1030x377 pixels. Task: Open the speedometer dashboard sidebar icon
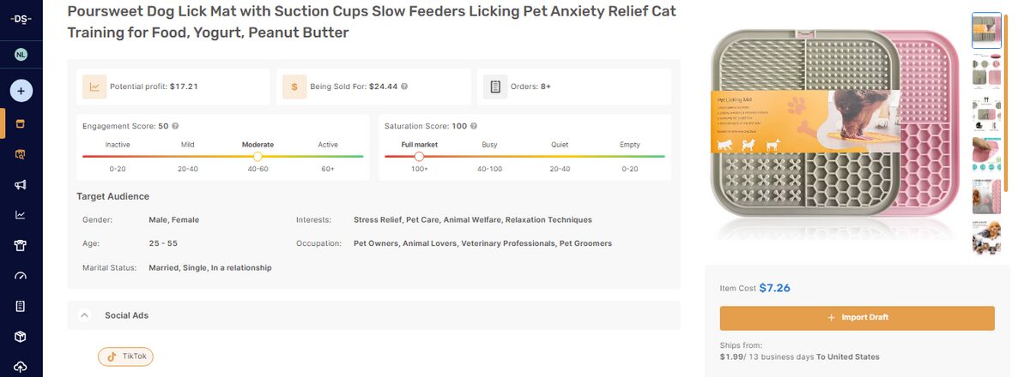click(x=21, y=276)
